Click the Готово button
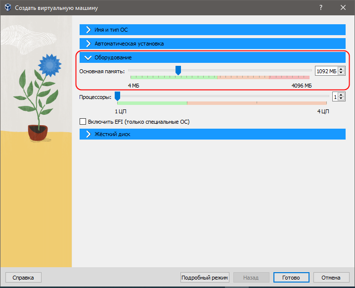 click(291, 278)
